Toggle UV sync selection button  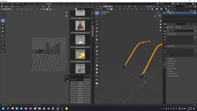click(x=2, y=9)
